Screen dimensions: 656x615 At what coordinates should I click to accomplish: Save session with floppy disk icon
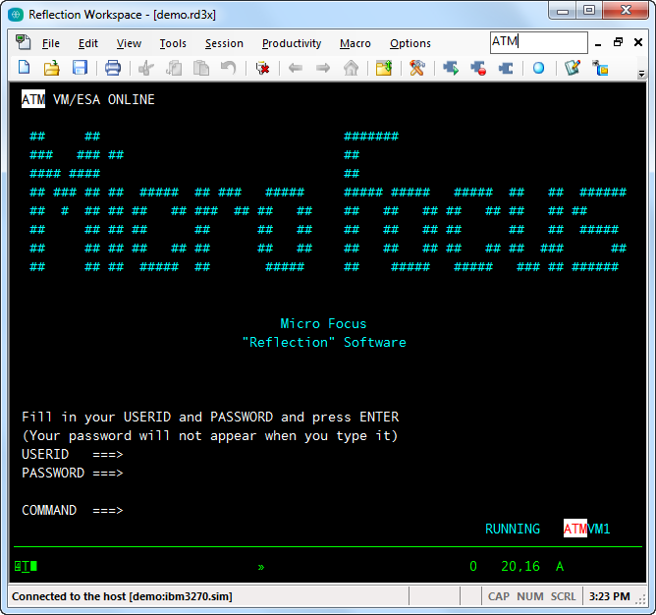coord(80,68)
